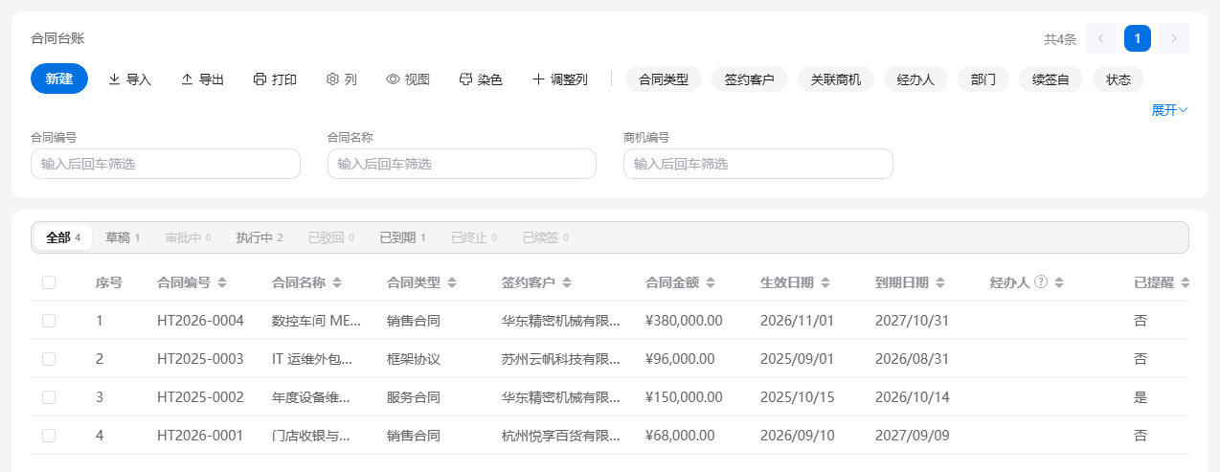The image size is (1220, 472).
Task: Expand filters with 展开 link
Action: point(1169,110)
